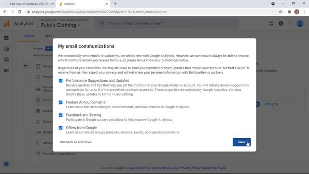Open the Ruby's Clothing property dropdown
Image resolution: width=309 pixels, height=174 pixels.
[x=60, y=25]
